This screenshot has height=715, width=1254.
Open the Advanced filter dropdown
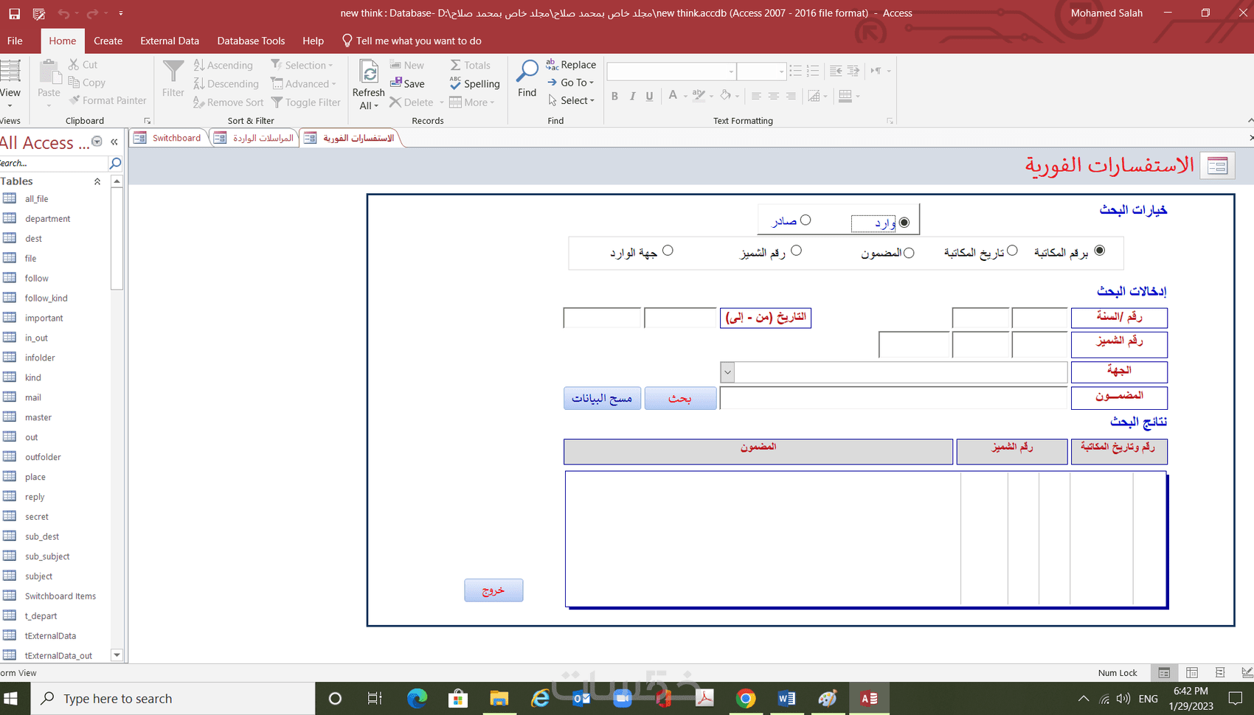304,84
